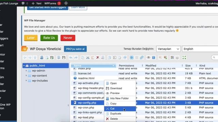
Task: Expand the wp-includes folder in tree
Action: (26, 81)
